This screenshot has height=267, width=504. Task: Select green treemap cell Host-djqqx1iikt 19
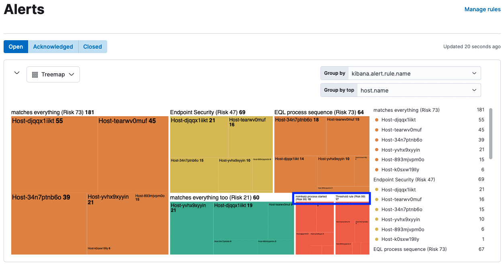click(x=241, y=220)
